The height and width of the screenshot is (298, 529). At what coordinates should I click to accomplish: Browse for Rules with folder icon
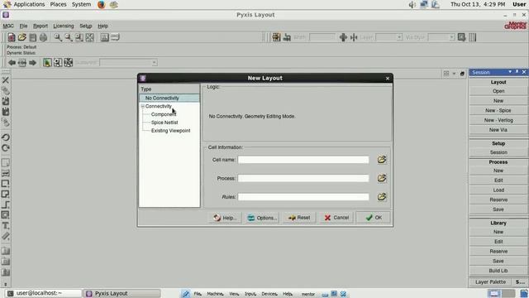pyautogui.click(x=382, y=197)
